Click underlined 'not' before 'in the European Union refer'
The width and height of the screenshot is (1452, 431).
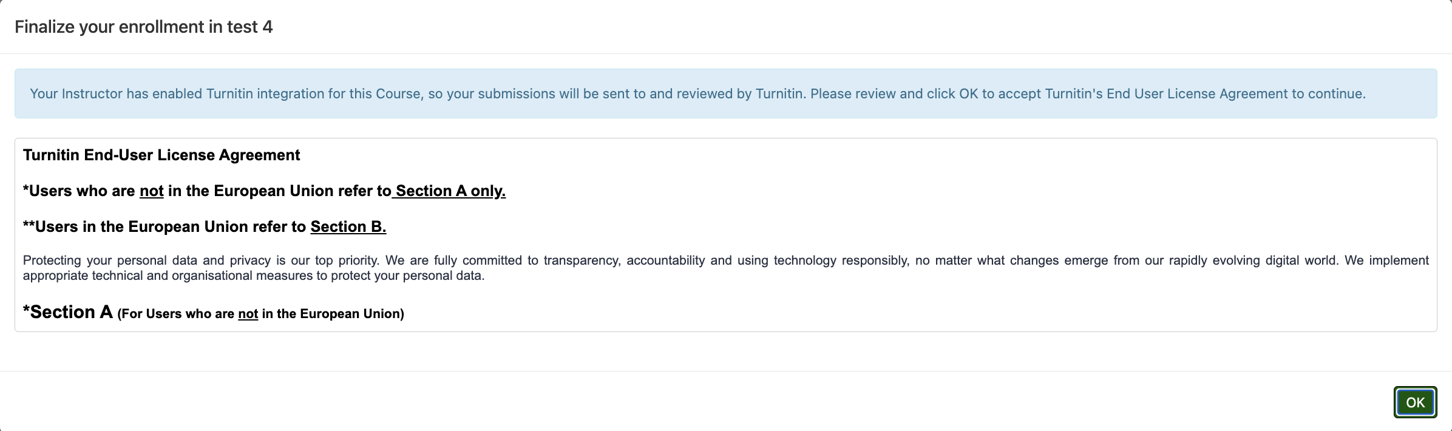[x=151, y=191]
